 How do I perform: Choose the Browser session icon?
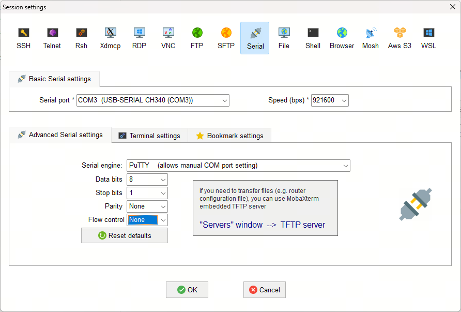point(342,38)
